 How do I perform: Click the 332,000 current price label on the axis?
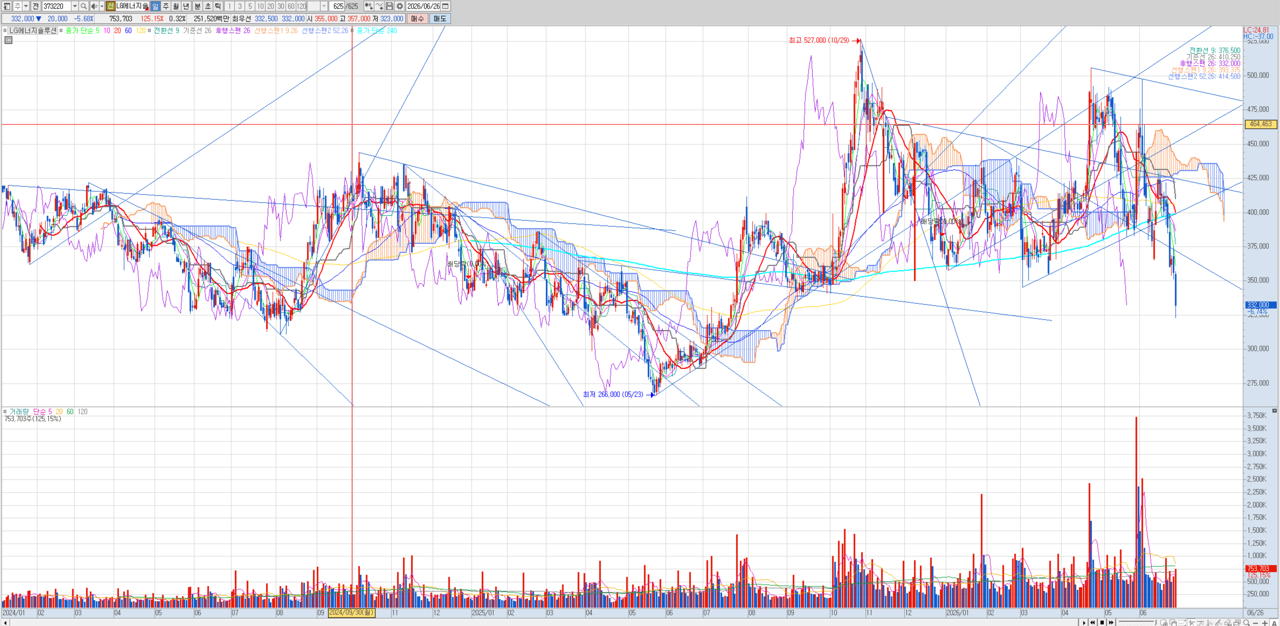[1261, 305]
